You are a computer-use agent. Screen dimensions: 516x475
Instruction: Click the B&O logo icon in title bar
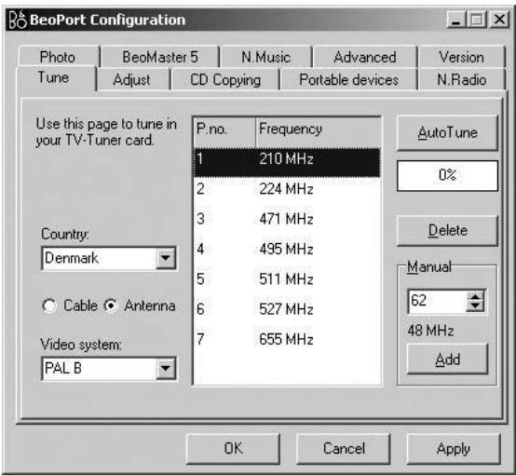pyautogui.click(x=18, y=20)
